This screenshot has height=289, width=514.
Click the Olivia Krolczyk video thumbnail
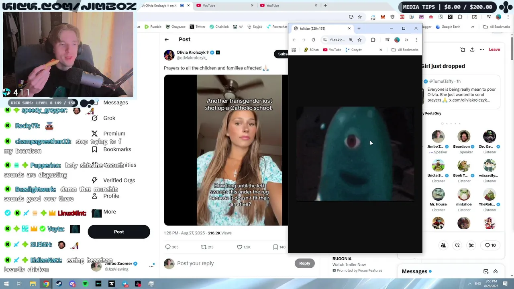pyautogui.click(x=226, y=150)
